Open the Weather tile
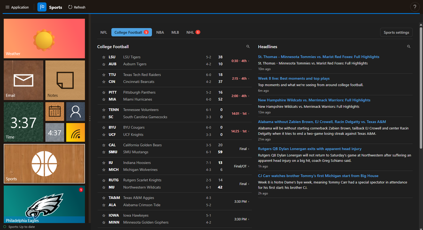 (44, 39)
